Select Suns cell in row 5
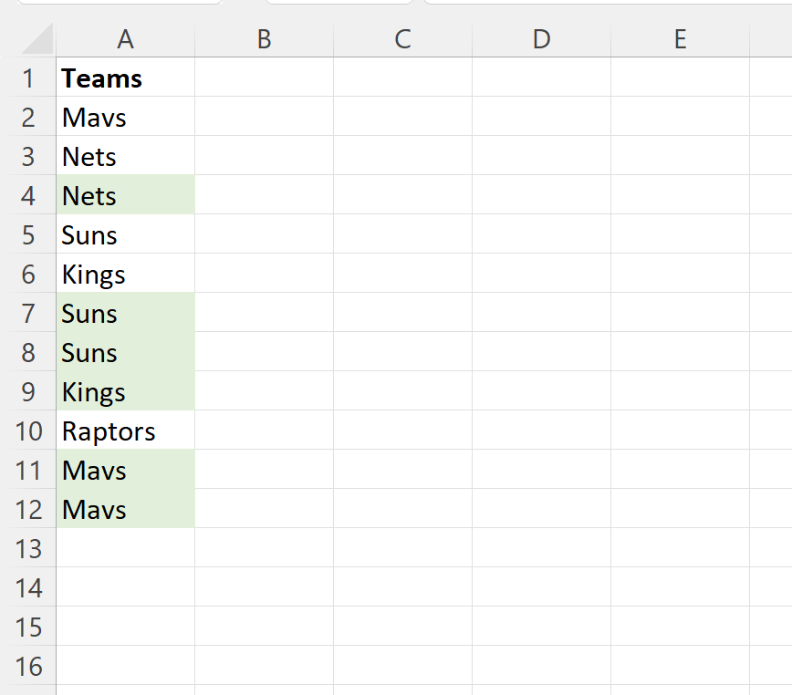 (x=125, y=233)
